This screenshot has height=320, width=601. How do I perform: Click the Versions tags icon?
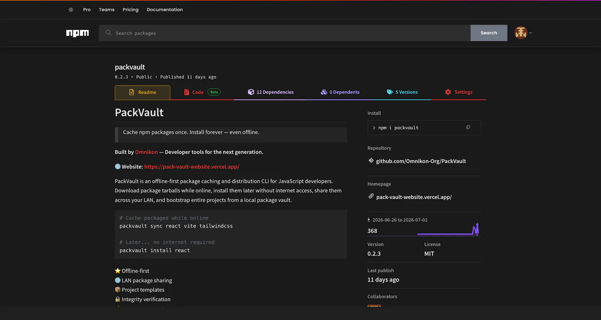point(390,92)
